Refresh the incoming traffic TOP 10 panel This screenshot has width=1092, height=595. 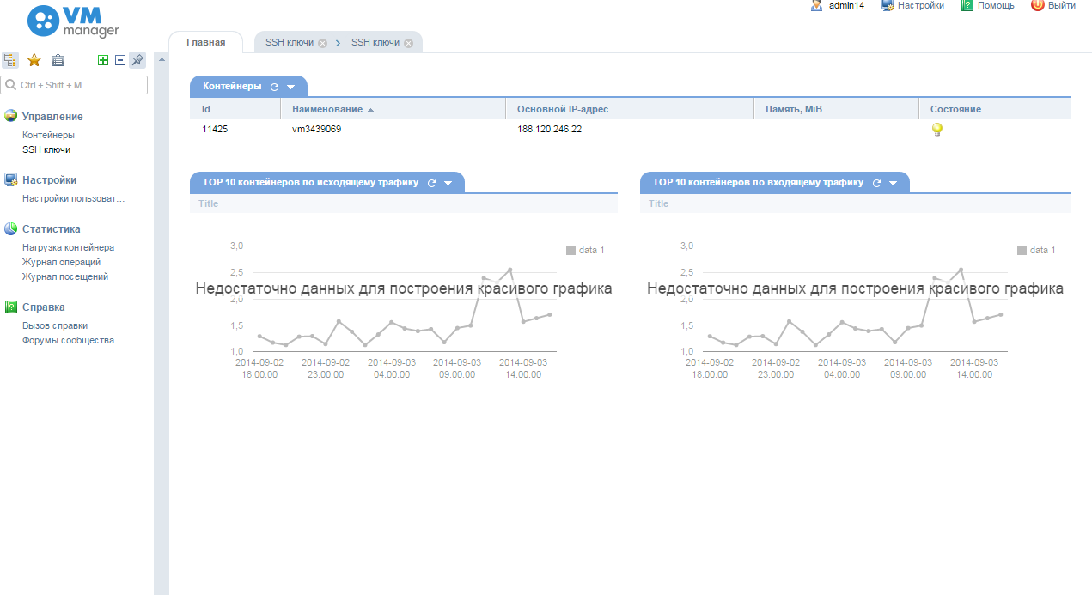pyautogui.click(x=877, y=183)
